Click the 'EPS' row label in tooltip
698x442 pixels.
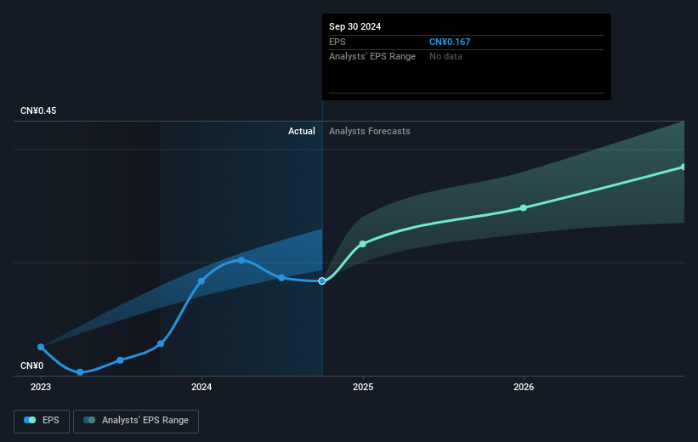tap(337, 42)
